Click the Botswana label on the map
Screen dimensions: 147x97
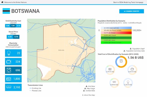click(x=61, y=50)
